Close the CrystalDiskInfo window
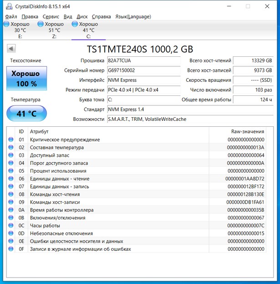Image resolution: width=280 pixels, height=284 pixels. click(267, 6)
